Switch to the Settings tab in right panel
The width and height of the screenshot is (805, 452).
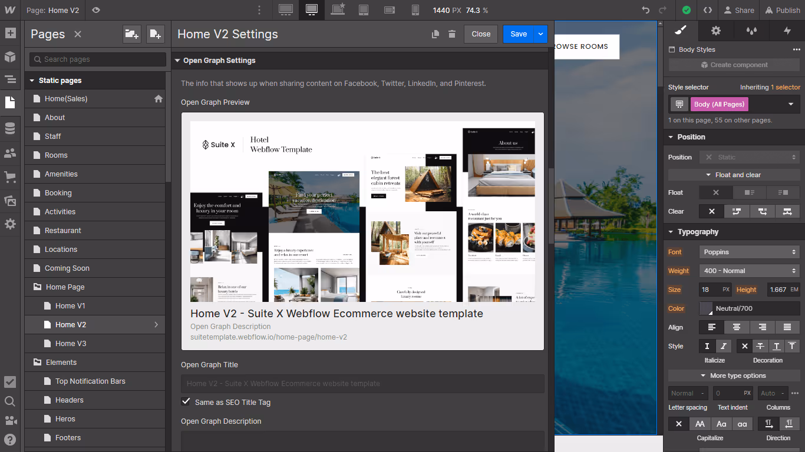click(715, 31)
